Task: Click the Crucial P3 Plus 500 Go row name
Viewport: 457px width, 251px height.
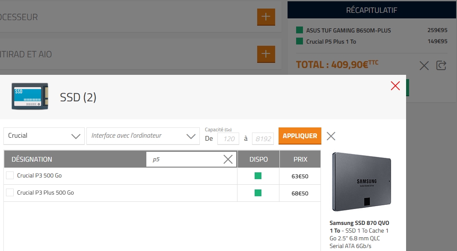Action: 45,193
